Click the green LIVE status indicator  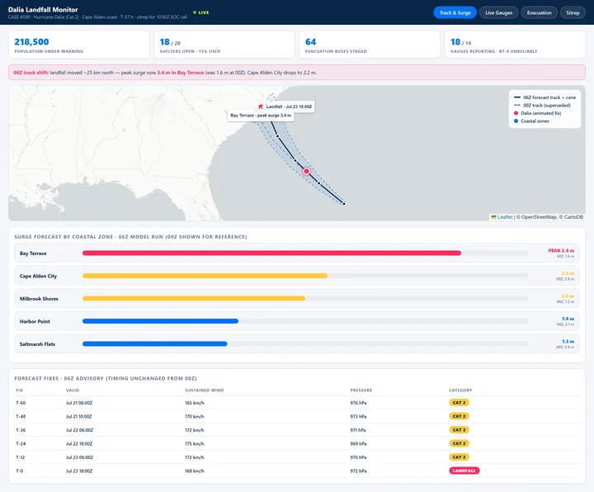pyautogui.click(x=200, y=12)
